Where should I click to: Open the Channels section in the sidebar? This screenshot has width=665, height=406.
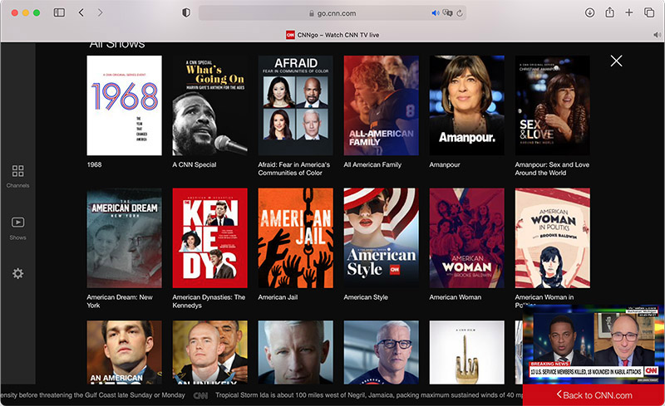[x=17, y=175]
